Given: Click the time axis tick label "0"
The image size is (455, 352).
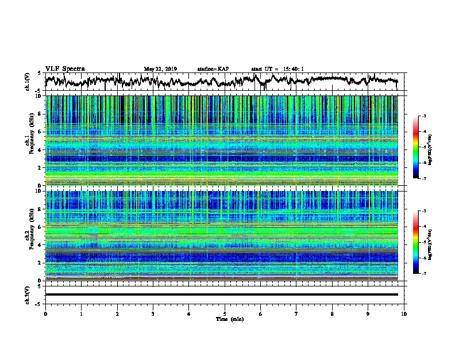Looking at the screenshot, I should 45,314.
